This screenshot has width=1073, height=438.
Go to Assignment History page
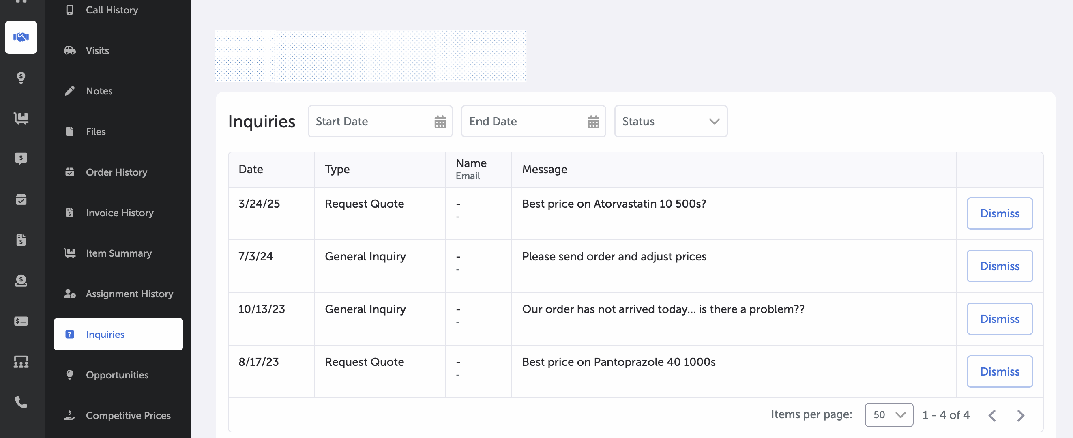[x=129, y=294]
